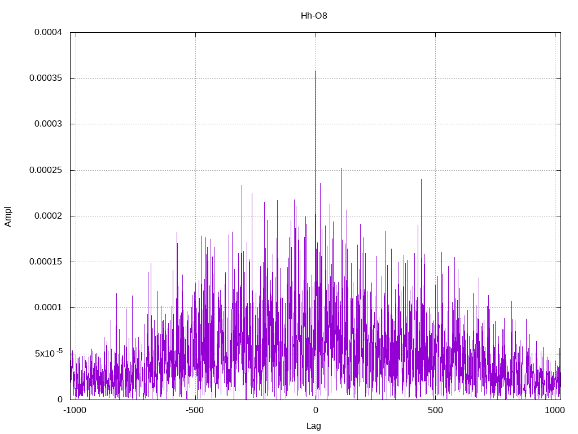The image size is (578, 434).
Task: Click the y-axis label Ampl
Action: (x=8, y=216)
